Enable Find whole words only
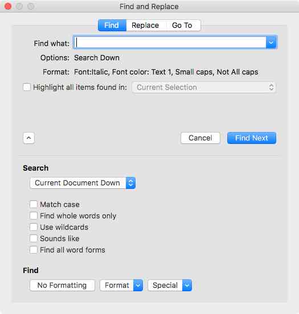299x314 pixels. pos(34,216)
